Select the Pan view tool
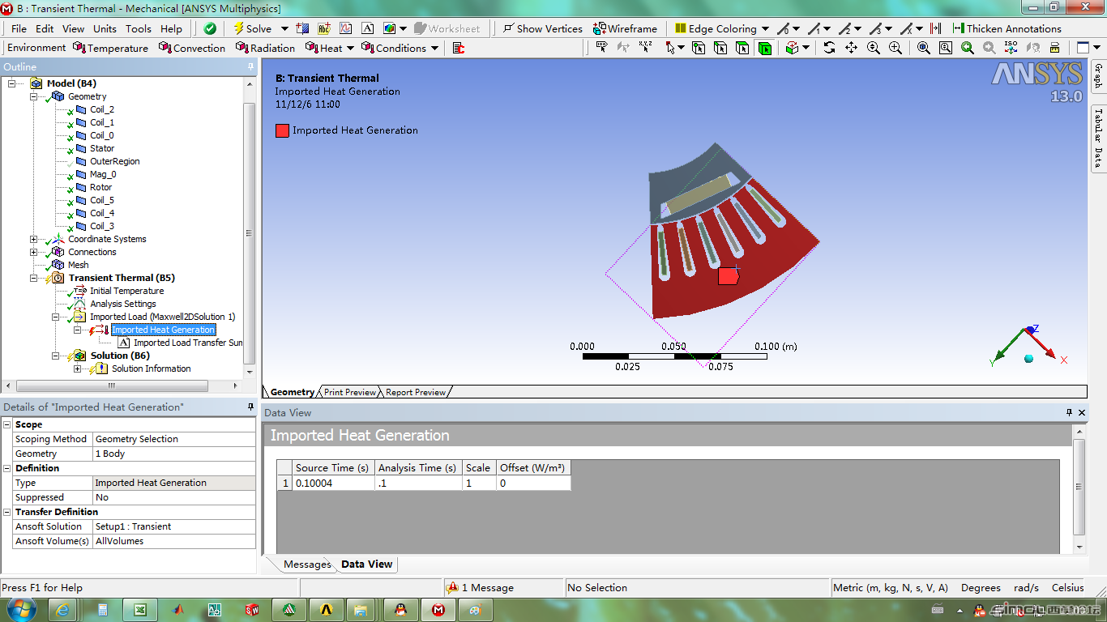 pyautogui.click(x=851, y=48)
